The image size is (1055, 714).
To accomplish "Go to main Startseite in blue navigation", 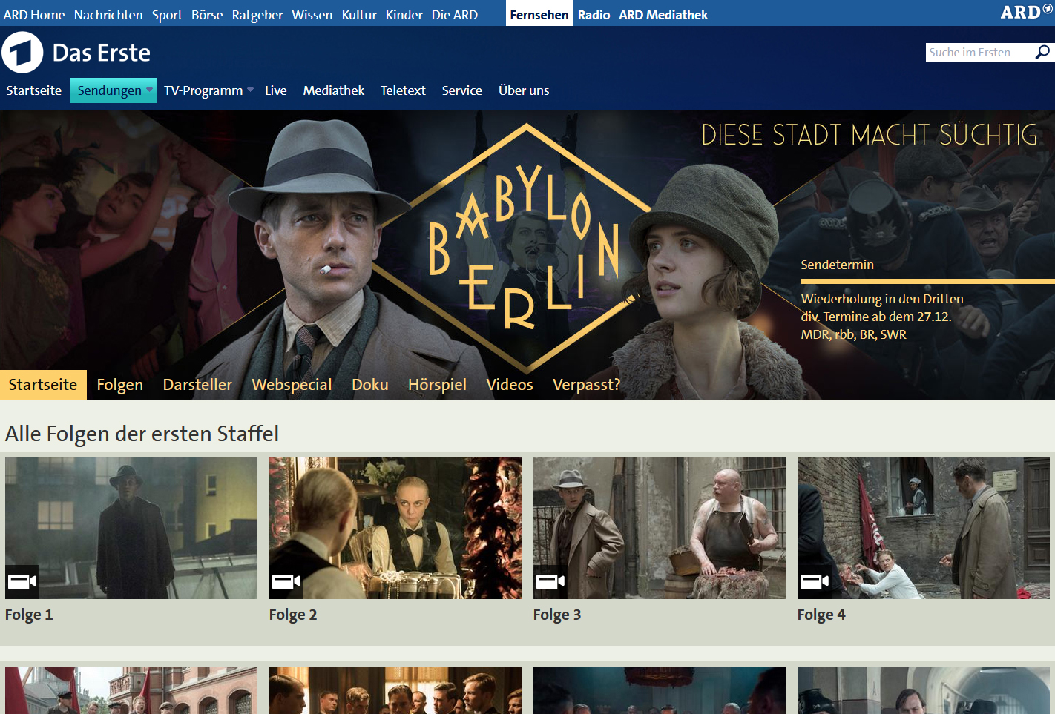I will 34,90.
